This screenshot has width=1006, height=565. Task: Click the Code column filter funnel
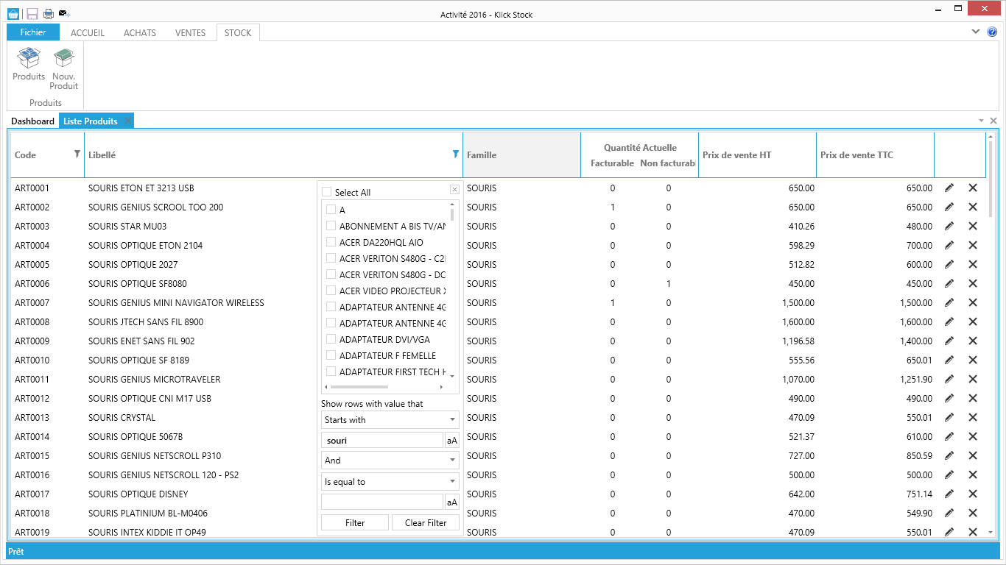coord(77,154)
